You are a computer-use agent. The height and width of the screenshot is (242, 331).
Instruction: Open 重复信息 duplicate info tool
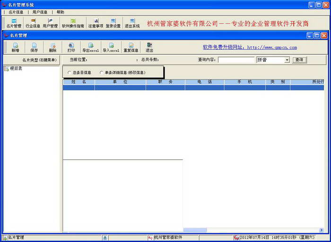click(131, 47)
